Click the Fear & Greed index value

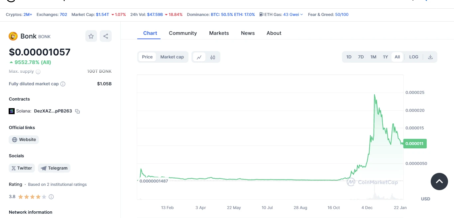tap(342, 15)
